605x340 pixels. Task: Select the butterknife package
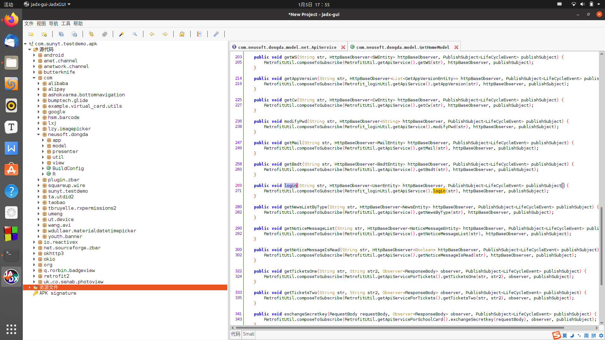tap(59, 72)
